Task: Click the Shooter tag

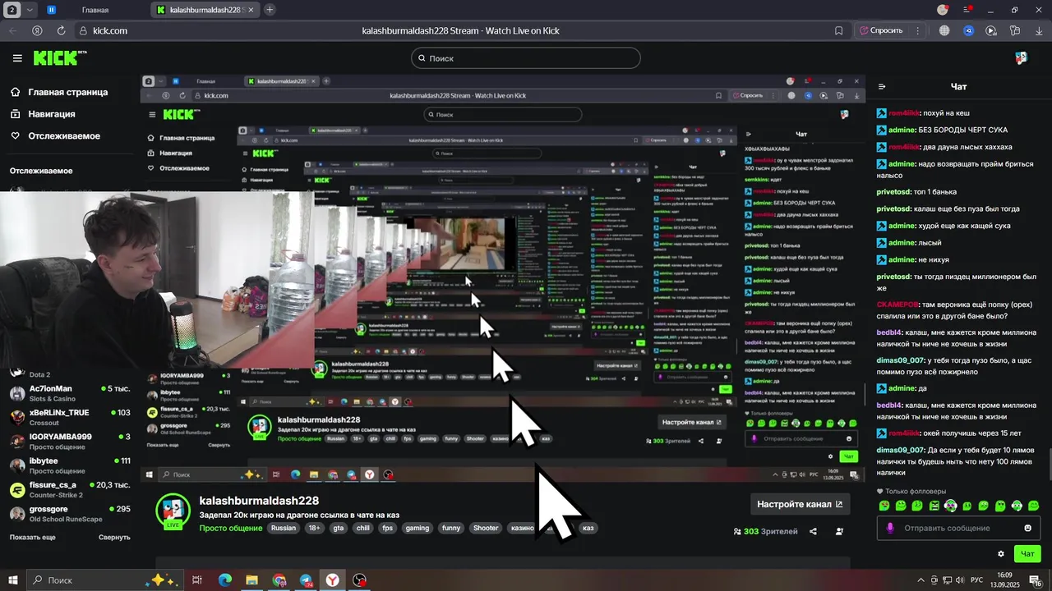Action: [x=485, y=528]
